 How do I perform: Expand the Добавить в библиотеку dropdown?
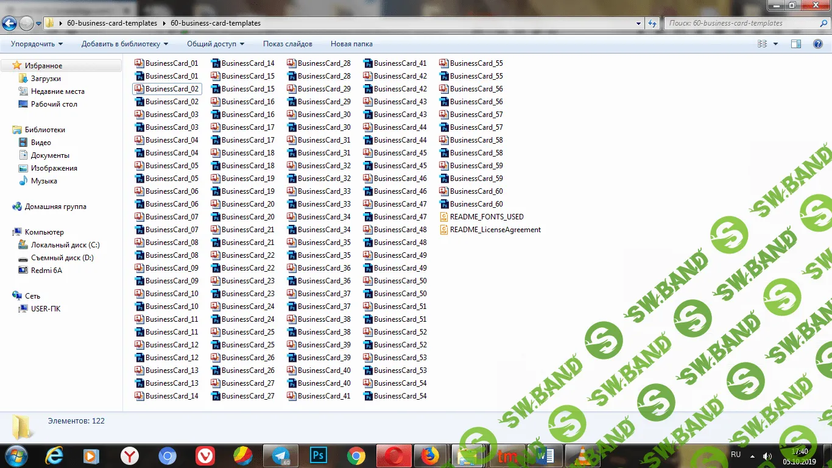pos(125,44)
